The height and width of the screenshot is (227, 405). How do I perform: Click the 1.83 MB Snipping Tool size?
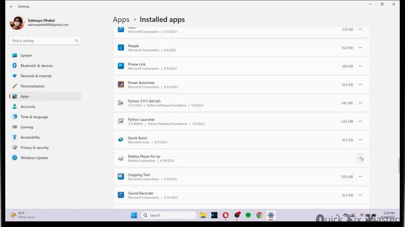pos(347,177)
